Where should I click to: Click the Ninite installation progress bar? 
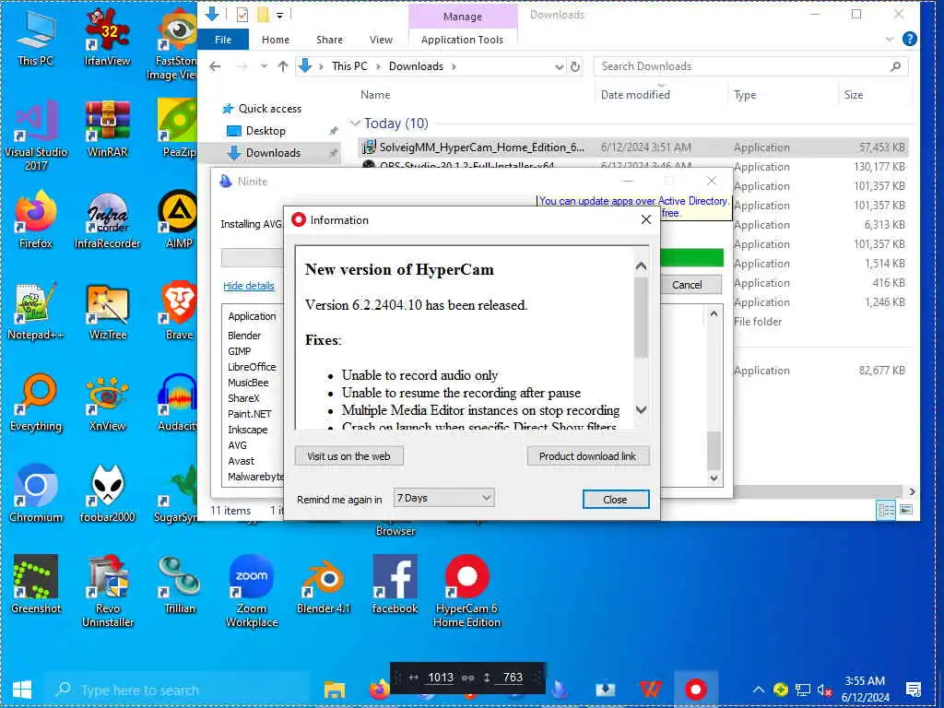[x=691, y=258]
